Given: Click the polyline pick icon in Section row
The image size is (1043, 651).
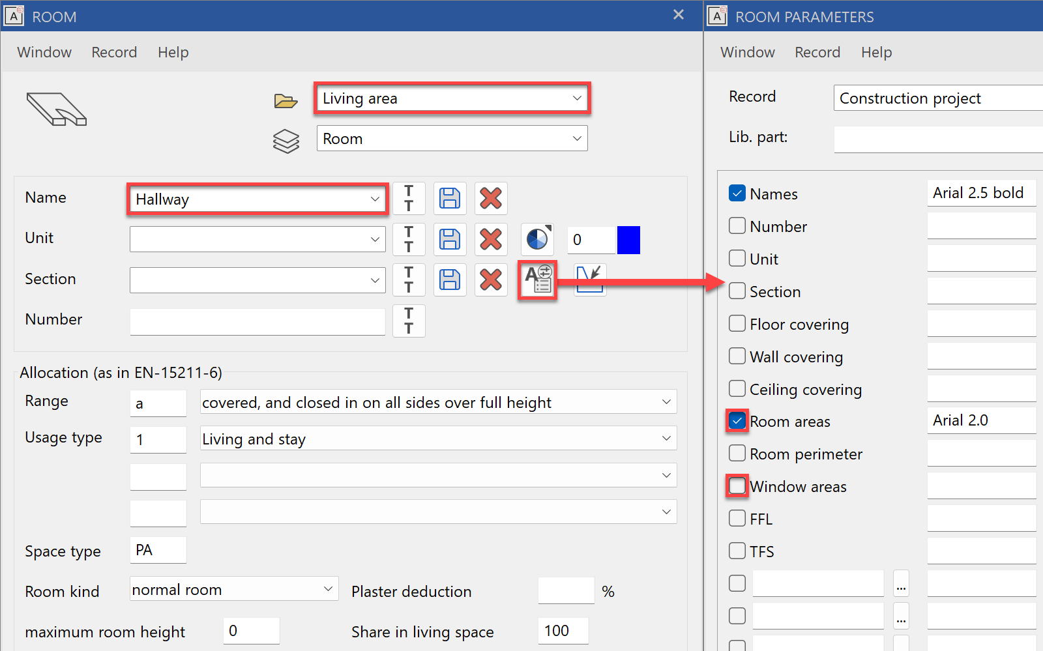Looking at the screenshot, I should click(590, 280).
